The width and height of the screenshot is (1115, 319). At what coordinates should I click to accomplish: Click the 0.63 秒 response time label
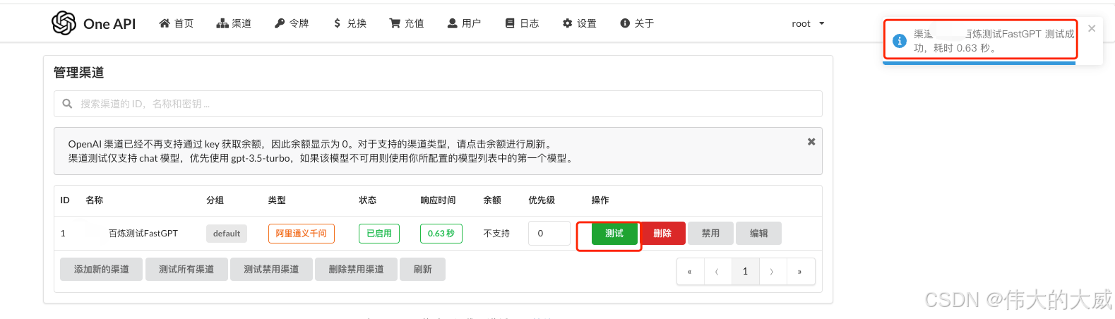441,234
